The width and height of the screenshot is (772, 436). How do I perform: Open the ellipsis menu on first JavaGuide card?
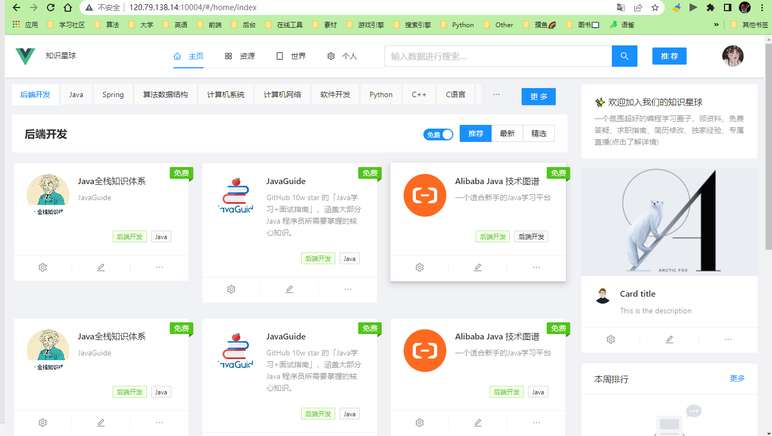348,289
